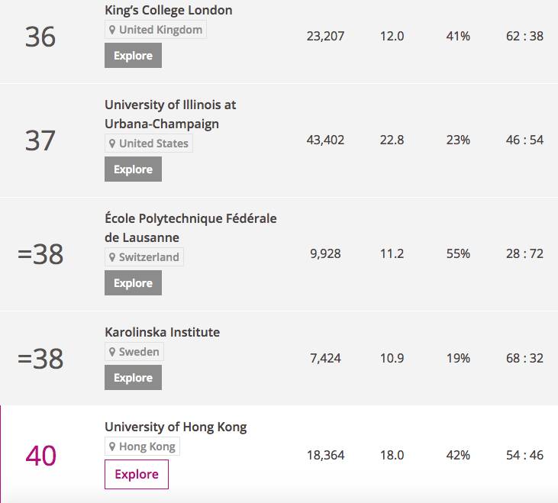Select the Sweden location tag

[x=134, y=352]
